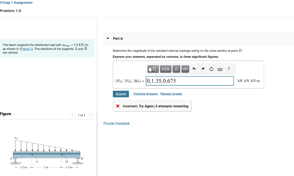
Task: Redo the answer entry
Action: point(203,69)
